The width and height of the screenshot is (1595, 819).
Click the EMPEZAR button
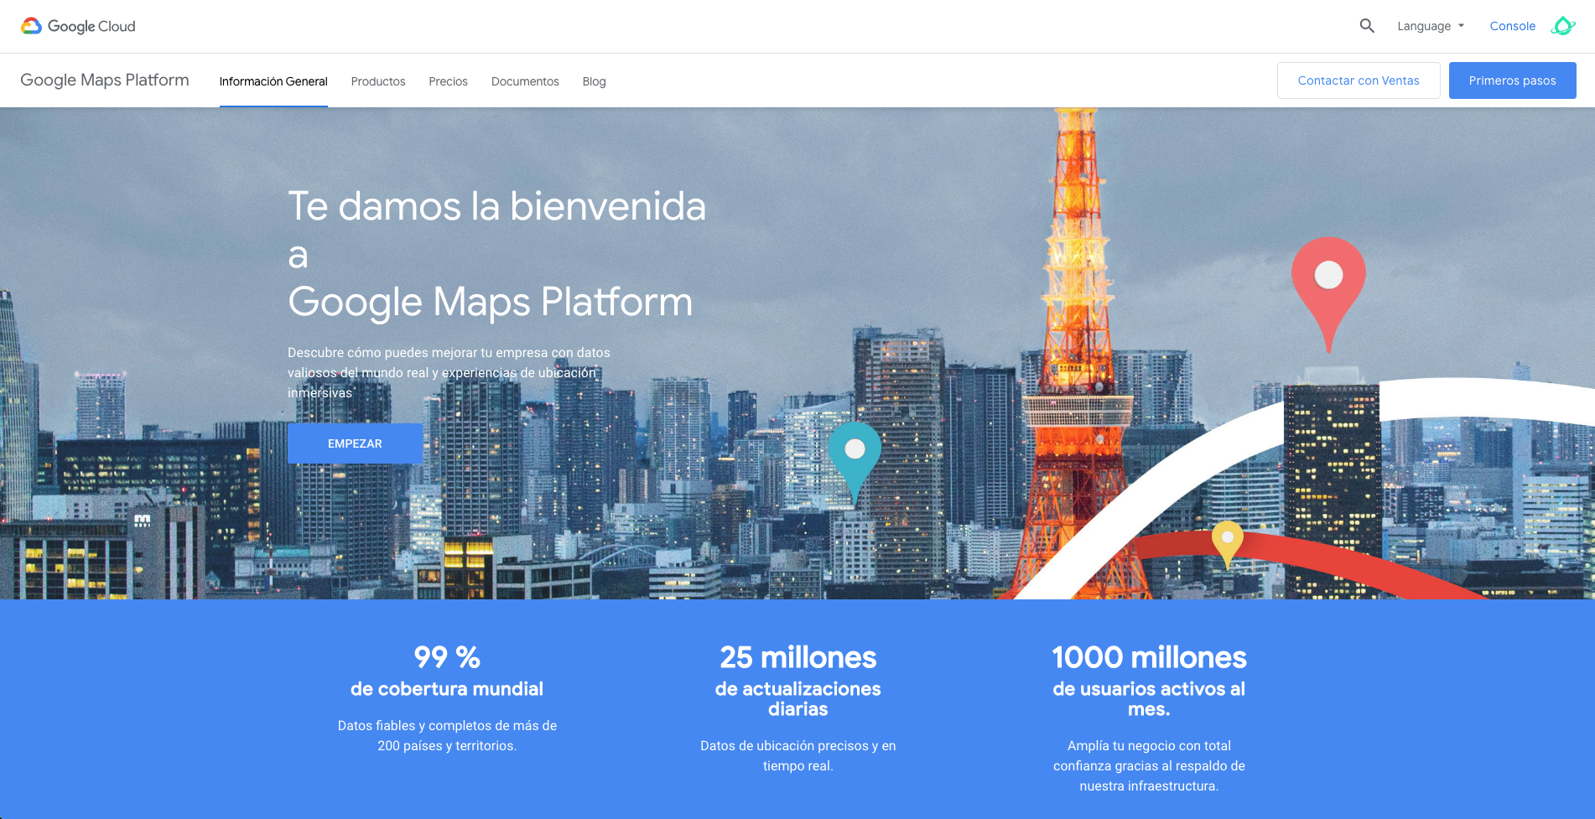coord(355,443)
